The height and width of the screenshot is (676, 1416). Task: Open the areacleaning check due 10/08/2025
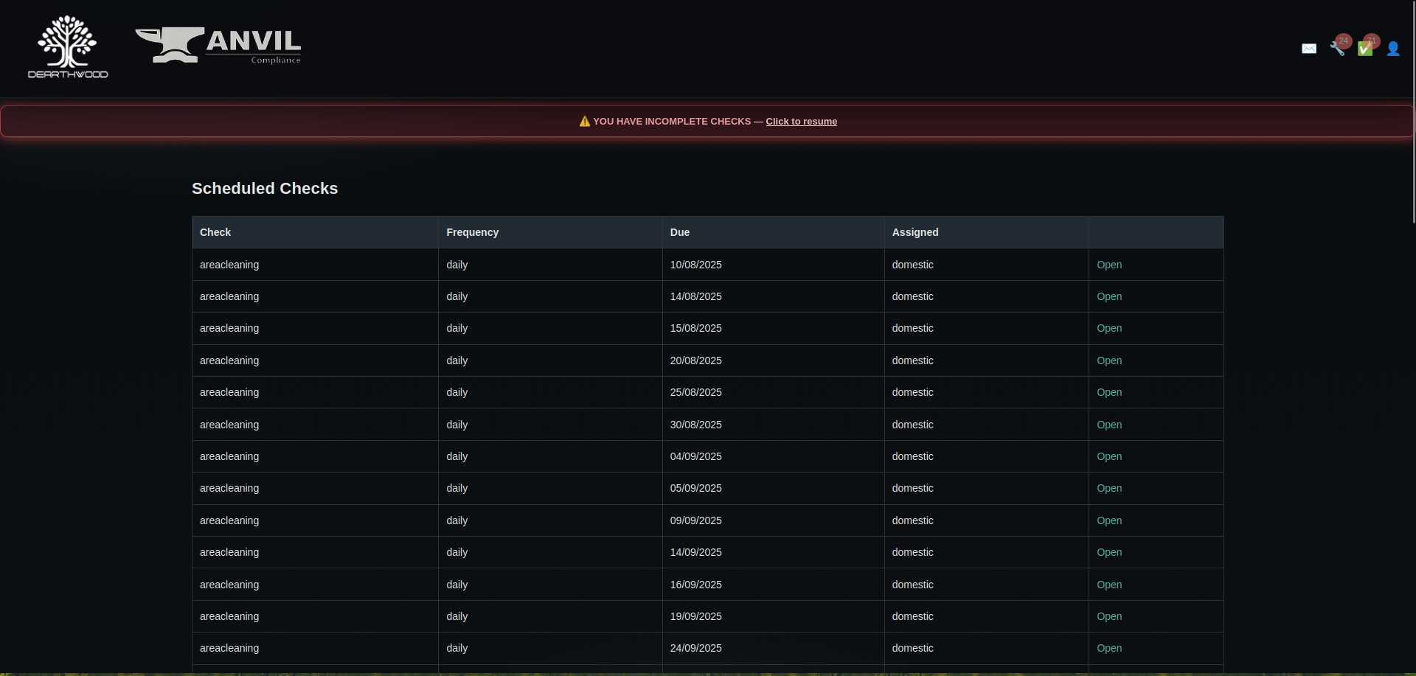[1109, 265]
